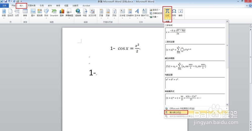This screenshot has width=252, height=131.
Task: Click the equation gallery scroll up arrow
Action: [x=227, y=21]
